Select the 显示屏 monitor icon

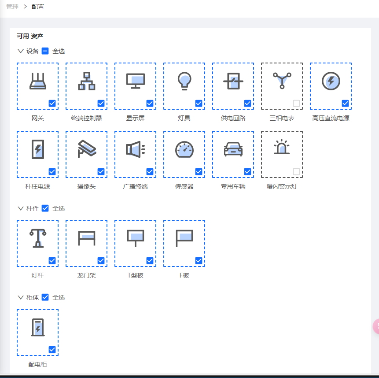pyautogui.click(x=136, y=81)
